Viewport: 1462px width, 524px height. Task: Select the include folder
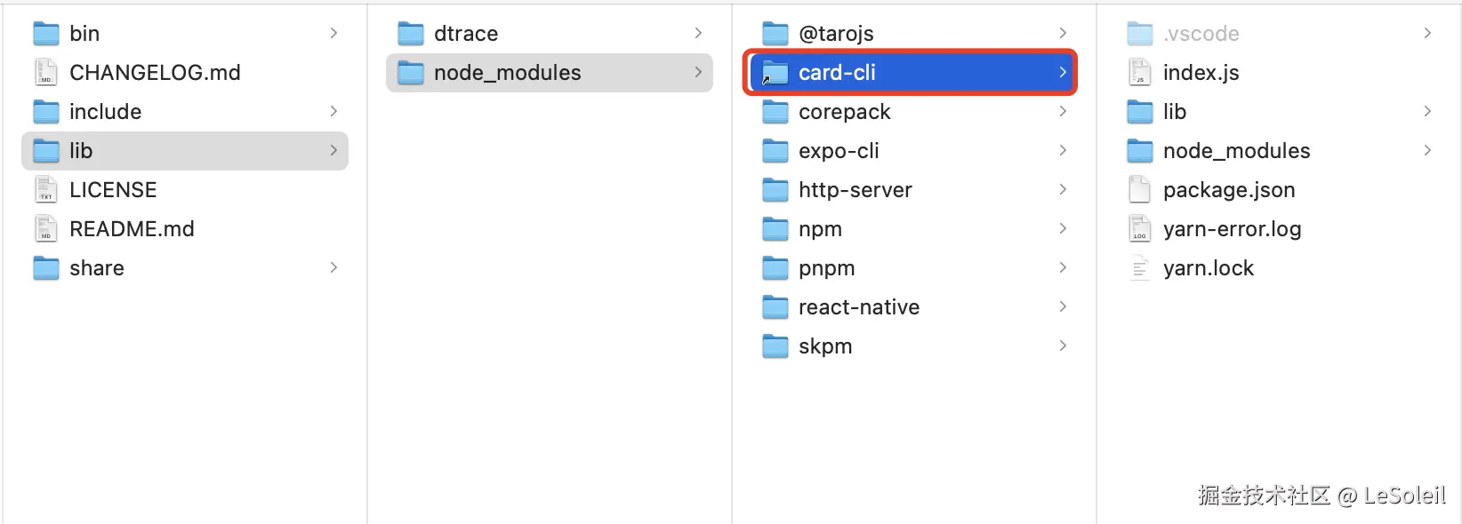[105, 112]
